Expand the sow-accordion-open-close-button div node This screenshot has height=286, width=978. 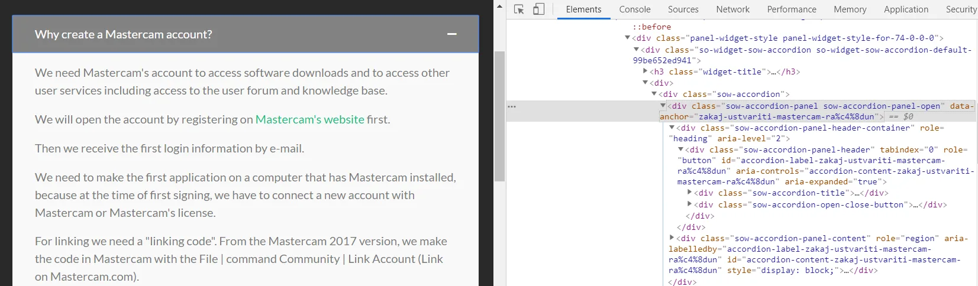(690, 204)
